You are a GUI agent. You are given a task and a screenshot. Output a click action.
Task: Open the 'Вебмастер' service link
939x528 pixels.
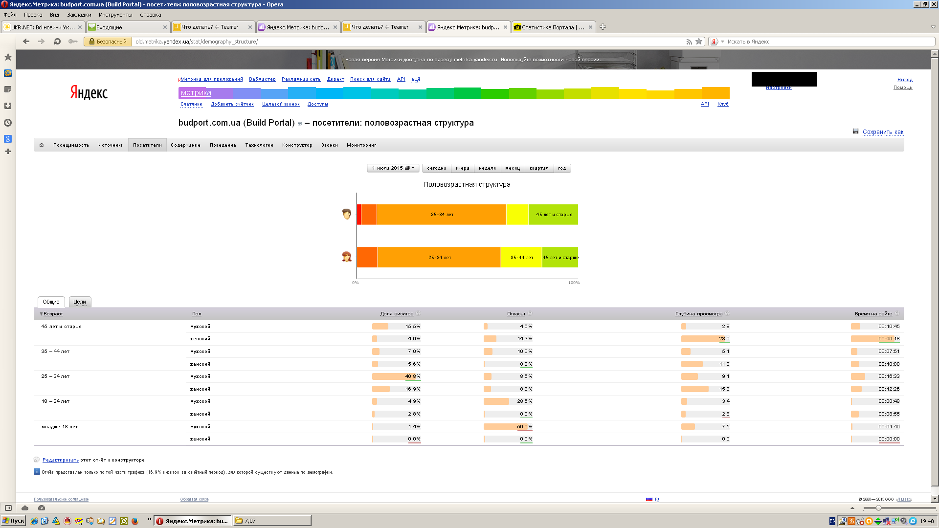click(x=262, y=79)
